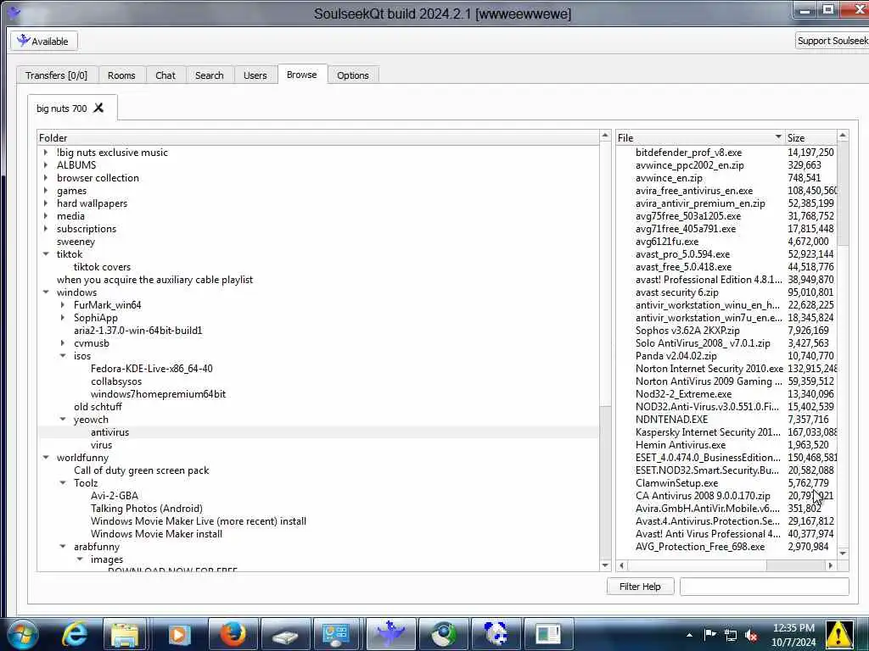Collapse the Toolz folder
This screenshot has width=869, height=651.
click(63, 483)
